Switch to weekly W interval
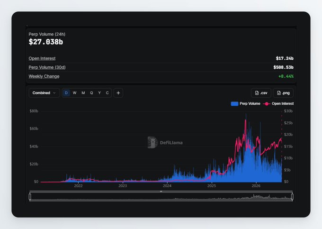Screen dimensions: 322x229 pos(74,93)
